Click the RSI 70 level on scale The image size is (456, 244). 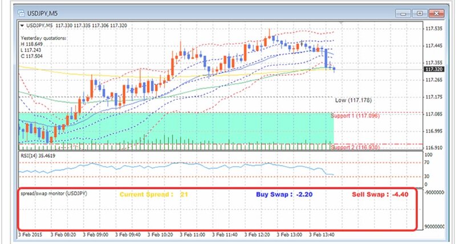coord(427,162)
